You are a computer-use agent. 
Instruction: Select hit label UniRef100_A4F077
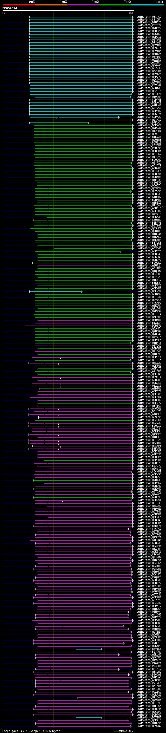149,403
